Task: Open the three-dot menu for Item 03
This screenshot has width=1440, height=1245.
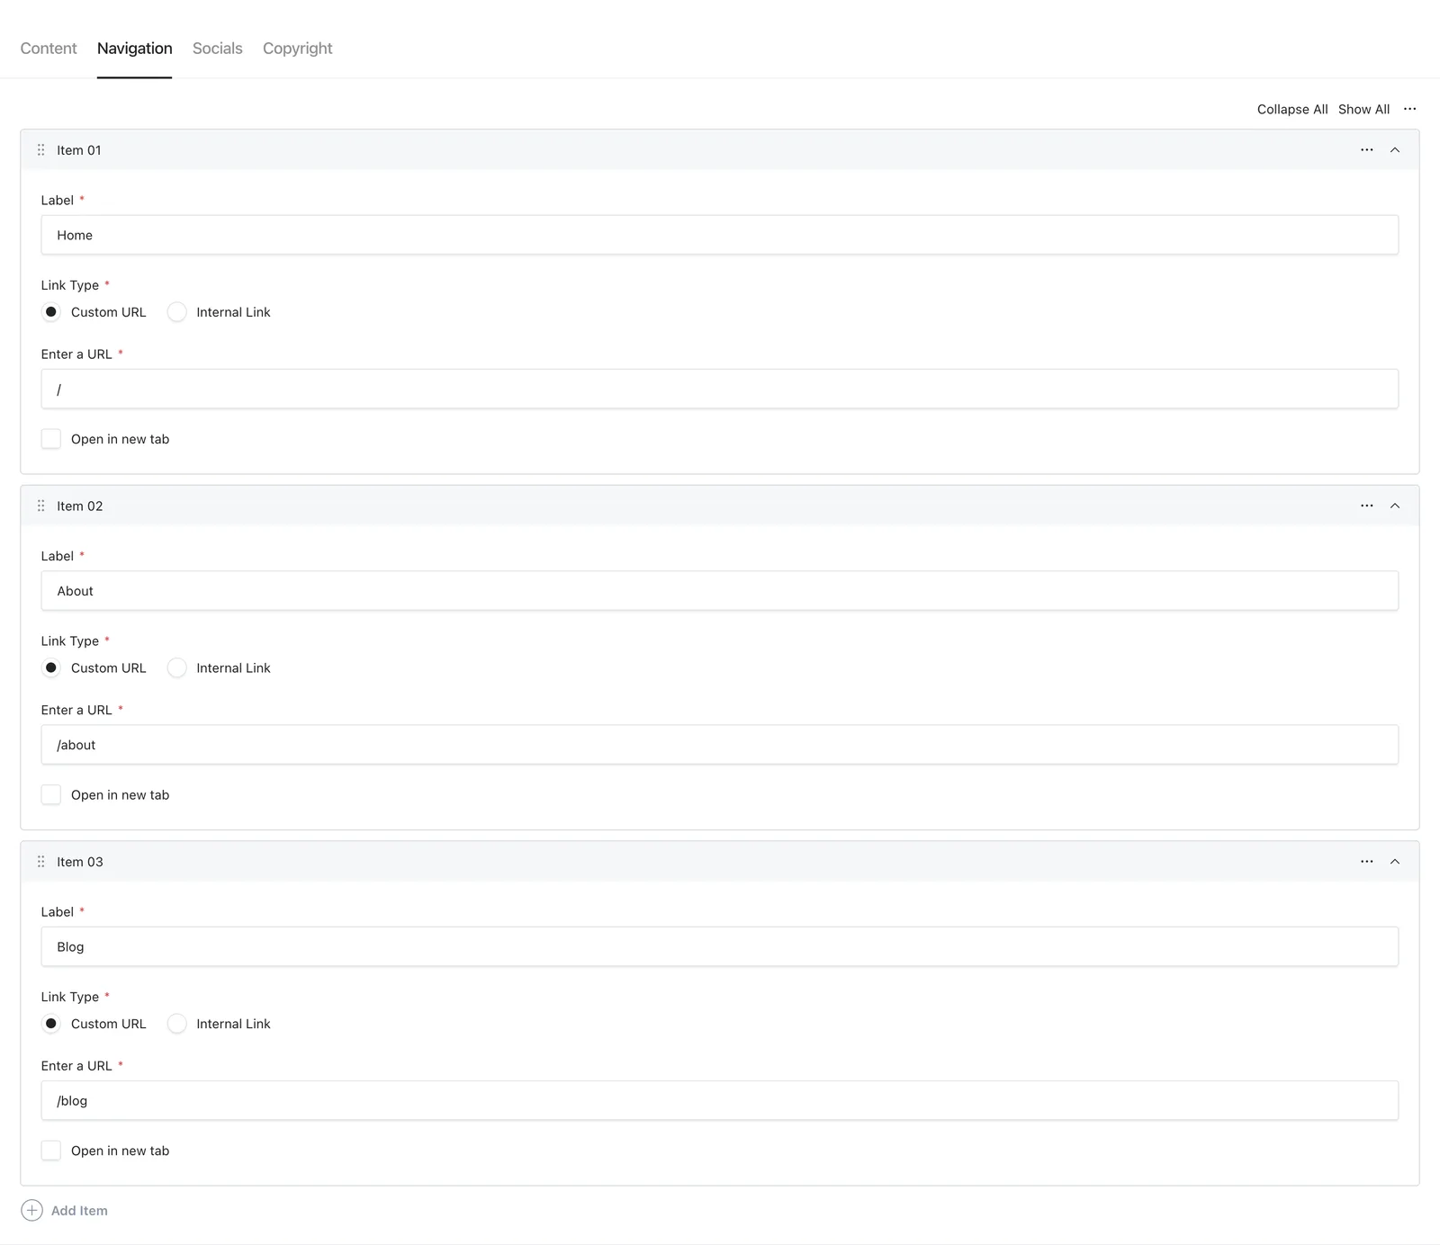Action: pyautogui.click(x=1366, y=862)
